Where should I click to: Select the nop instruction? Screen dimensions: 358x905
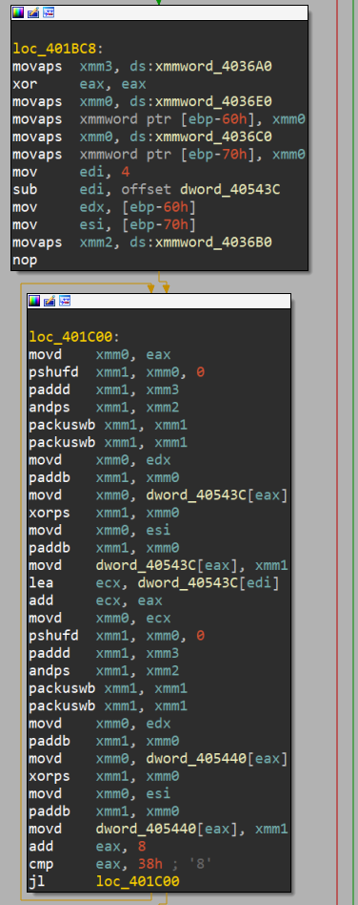coord(25,260)
